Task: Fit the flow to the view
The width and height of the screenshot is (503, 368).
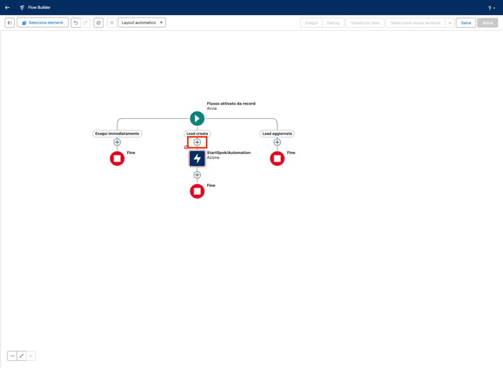Action: 22,356
